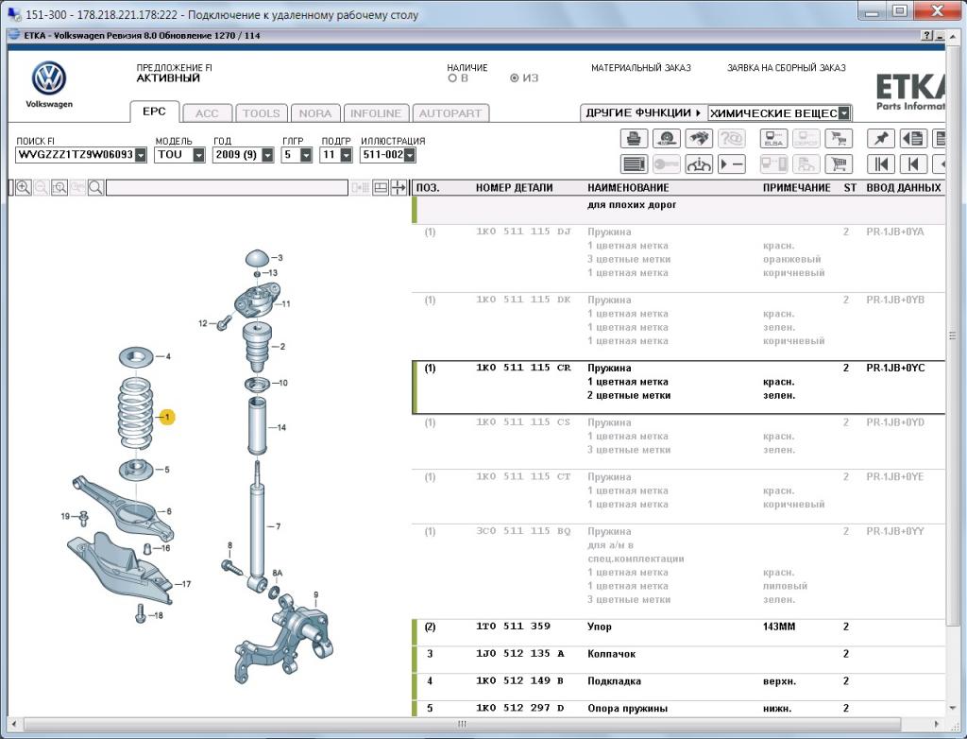The width and height of the screenshot is (967, 739).
Task: Select part row 1K0 512 297 D
Action: click(678, 709)
